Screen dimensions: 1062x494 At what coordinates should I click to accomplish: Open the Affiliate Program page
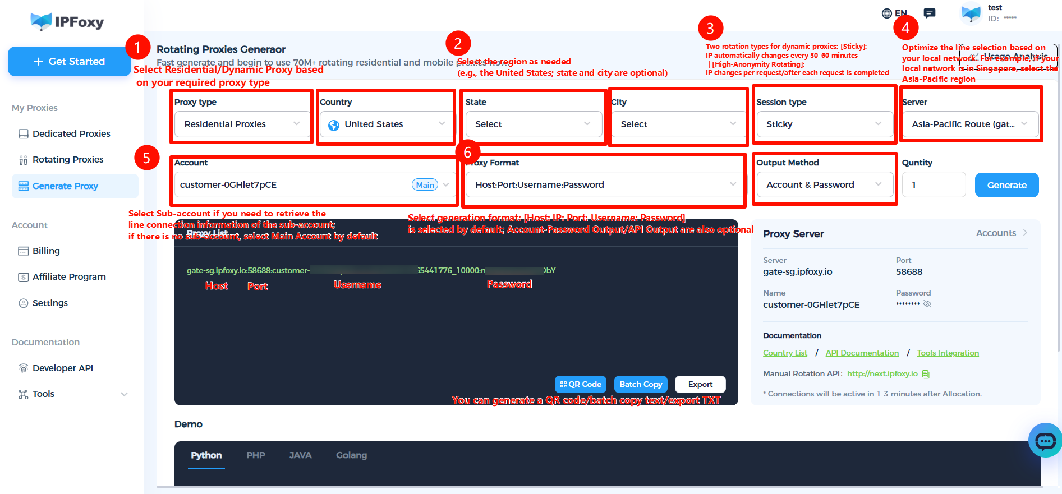(x=69, y=277)
